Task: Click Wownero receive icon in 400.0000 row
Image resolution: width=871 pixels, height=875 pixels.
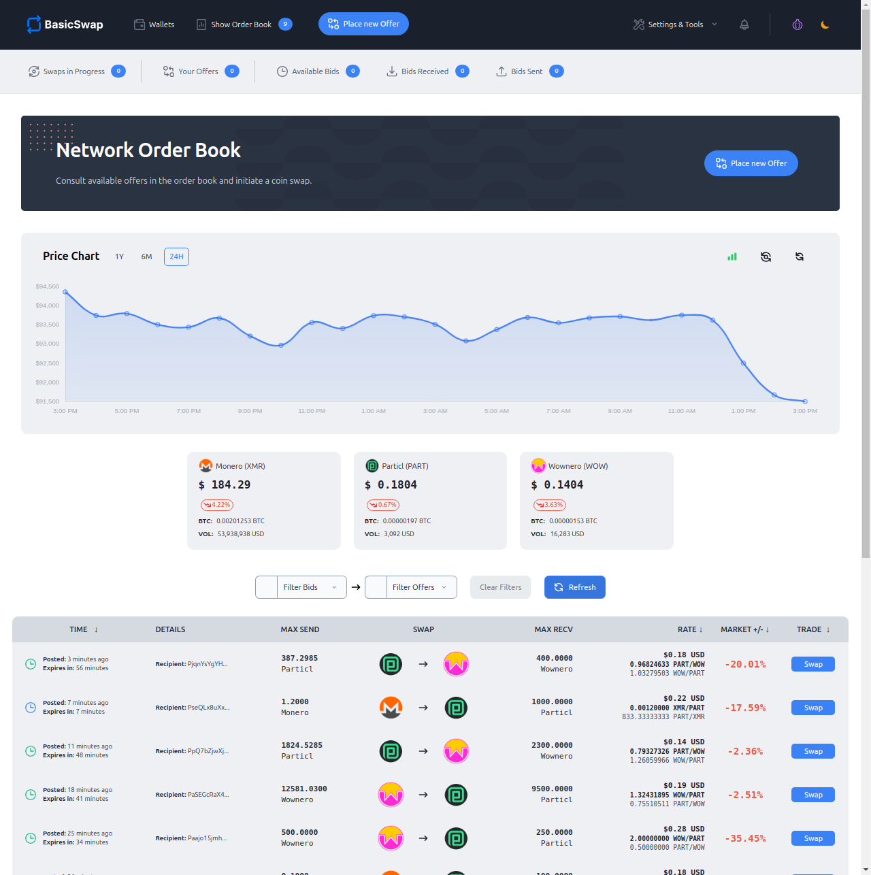Action: coord(456,664)
